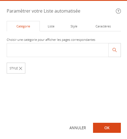Launch category lookup with the search button

[x=115, y=50]
